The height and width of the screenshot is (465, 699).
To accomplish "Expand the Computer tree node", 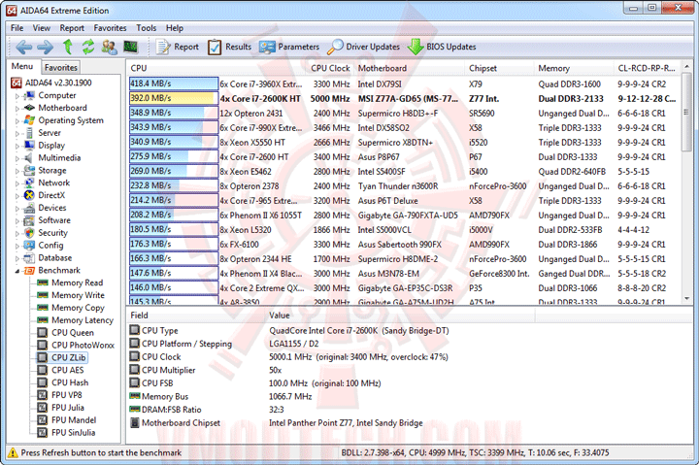I will pyautogui.click(x=17, y=96).
